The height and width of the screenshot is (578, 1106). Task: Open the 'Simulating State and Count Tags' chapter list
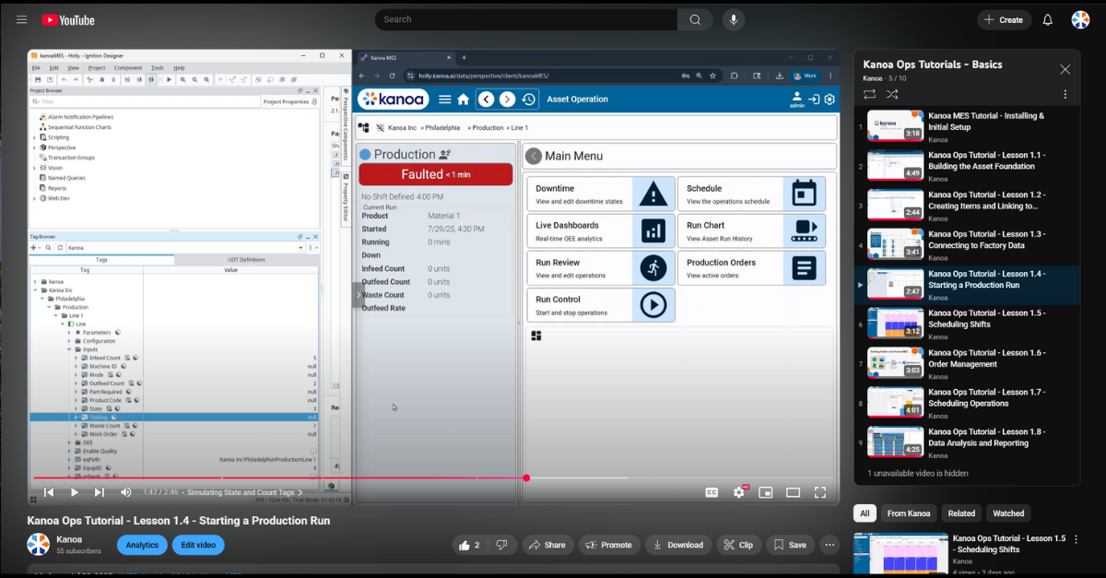244,492
